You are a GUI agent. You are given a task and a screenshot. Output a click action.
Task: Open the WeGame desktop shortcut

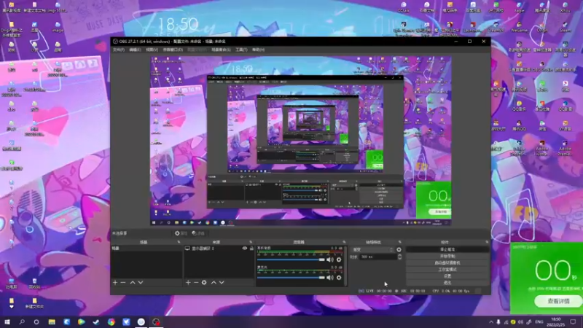pyautogui.click(x=519, y=26)
